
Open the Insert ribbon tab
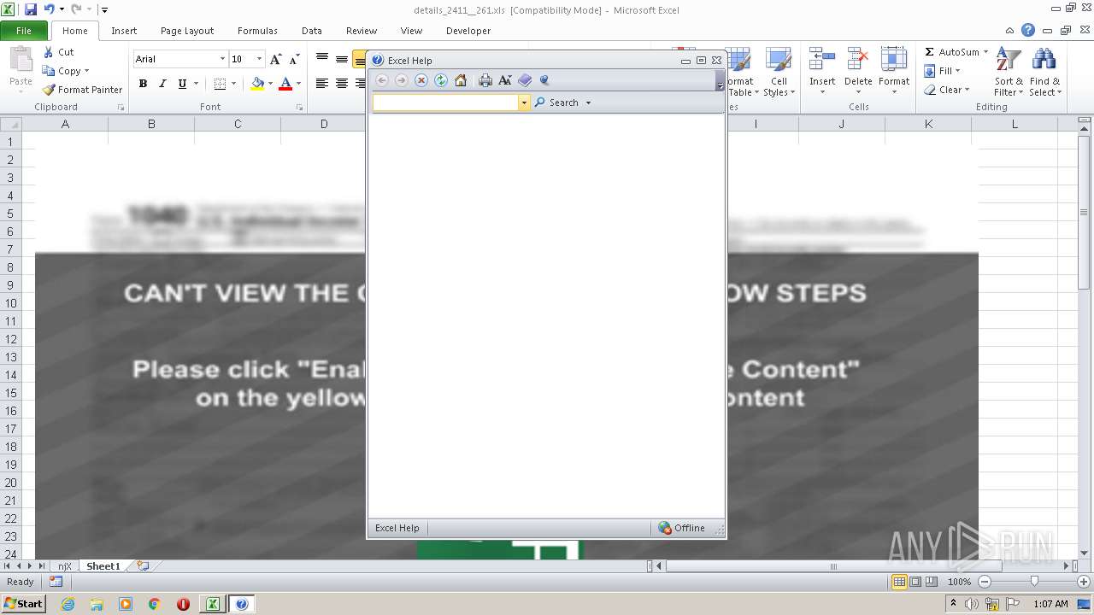click(124, 31)
